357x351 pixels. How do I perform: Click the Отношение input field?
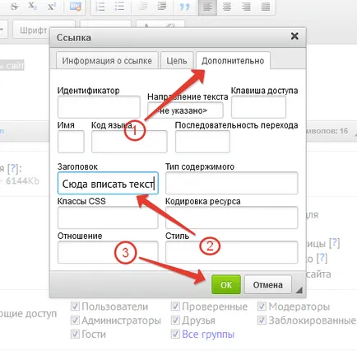(108, 252)
